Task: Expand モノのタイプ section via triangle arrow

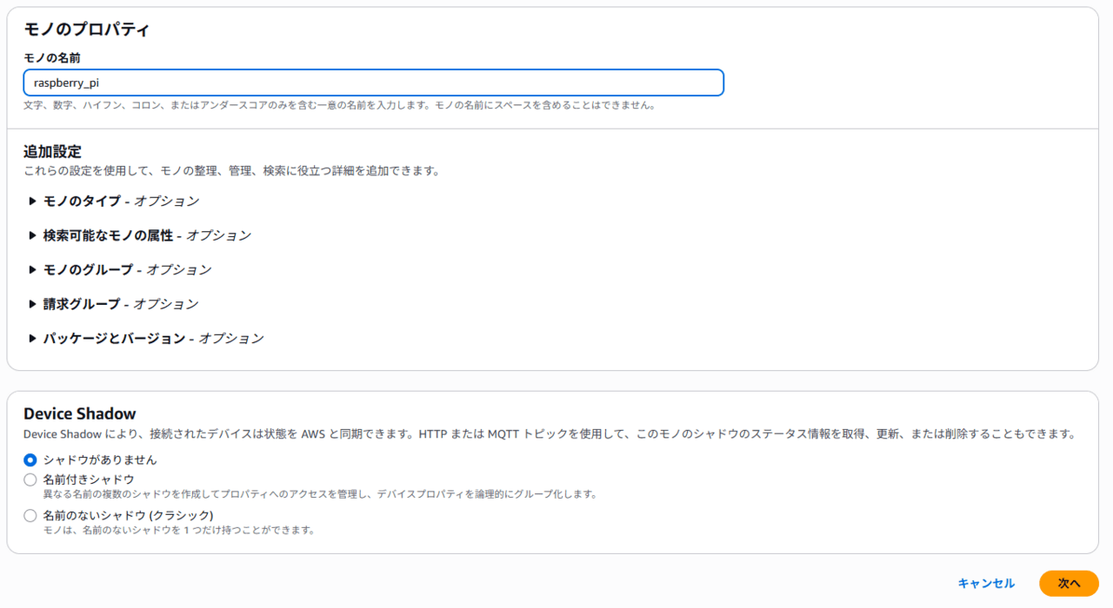Action: [32, 202]
